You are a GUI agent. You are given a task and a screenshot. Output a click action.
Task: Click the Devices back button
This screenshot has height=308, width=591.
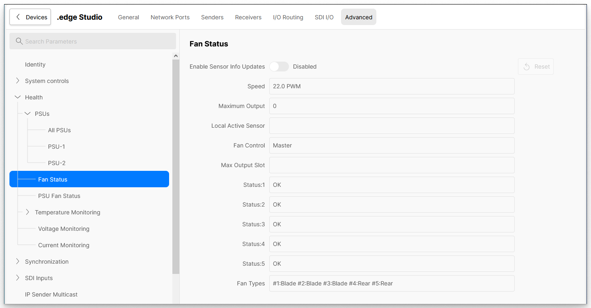(30, 17)
